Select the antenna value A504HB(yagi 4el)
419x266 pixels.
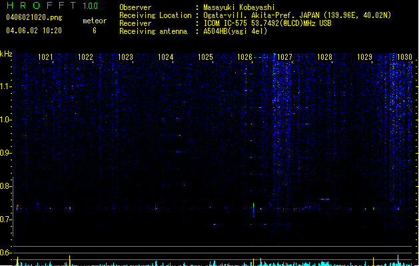tap(235, 31)
